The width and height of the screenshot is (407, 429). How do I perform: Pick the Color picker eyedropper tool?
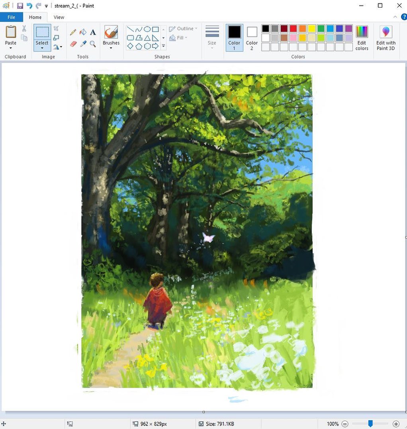tap(83, 44)
